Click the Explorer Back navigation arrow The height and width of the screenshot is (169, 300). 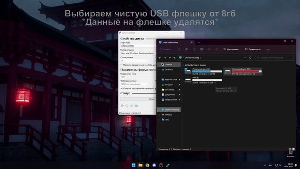[x=160, y=58]
